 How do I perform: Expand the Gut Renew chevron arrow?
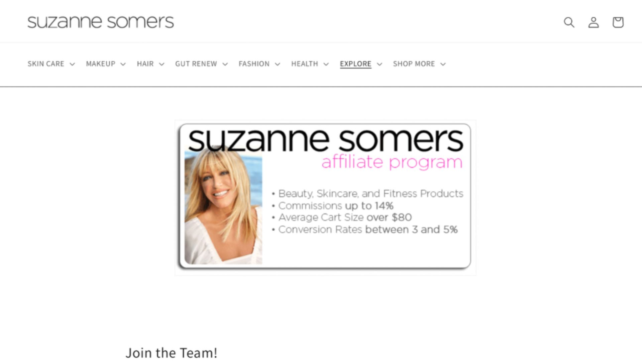click(225, 64)
